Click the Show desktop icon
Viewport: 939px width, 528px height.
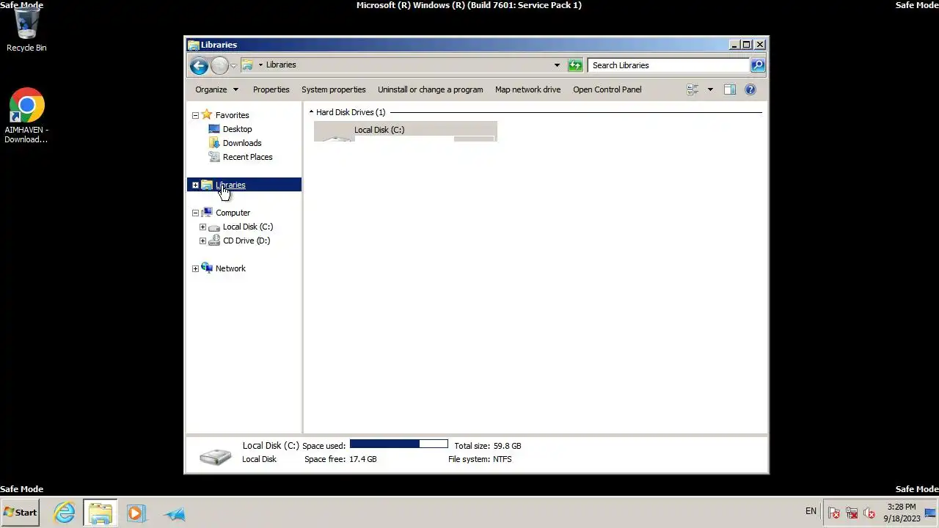point(929,513)
